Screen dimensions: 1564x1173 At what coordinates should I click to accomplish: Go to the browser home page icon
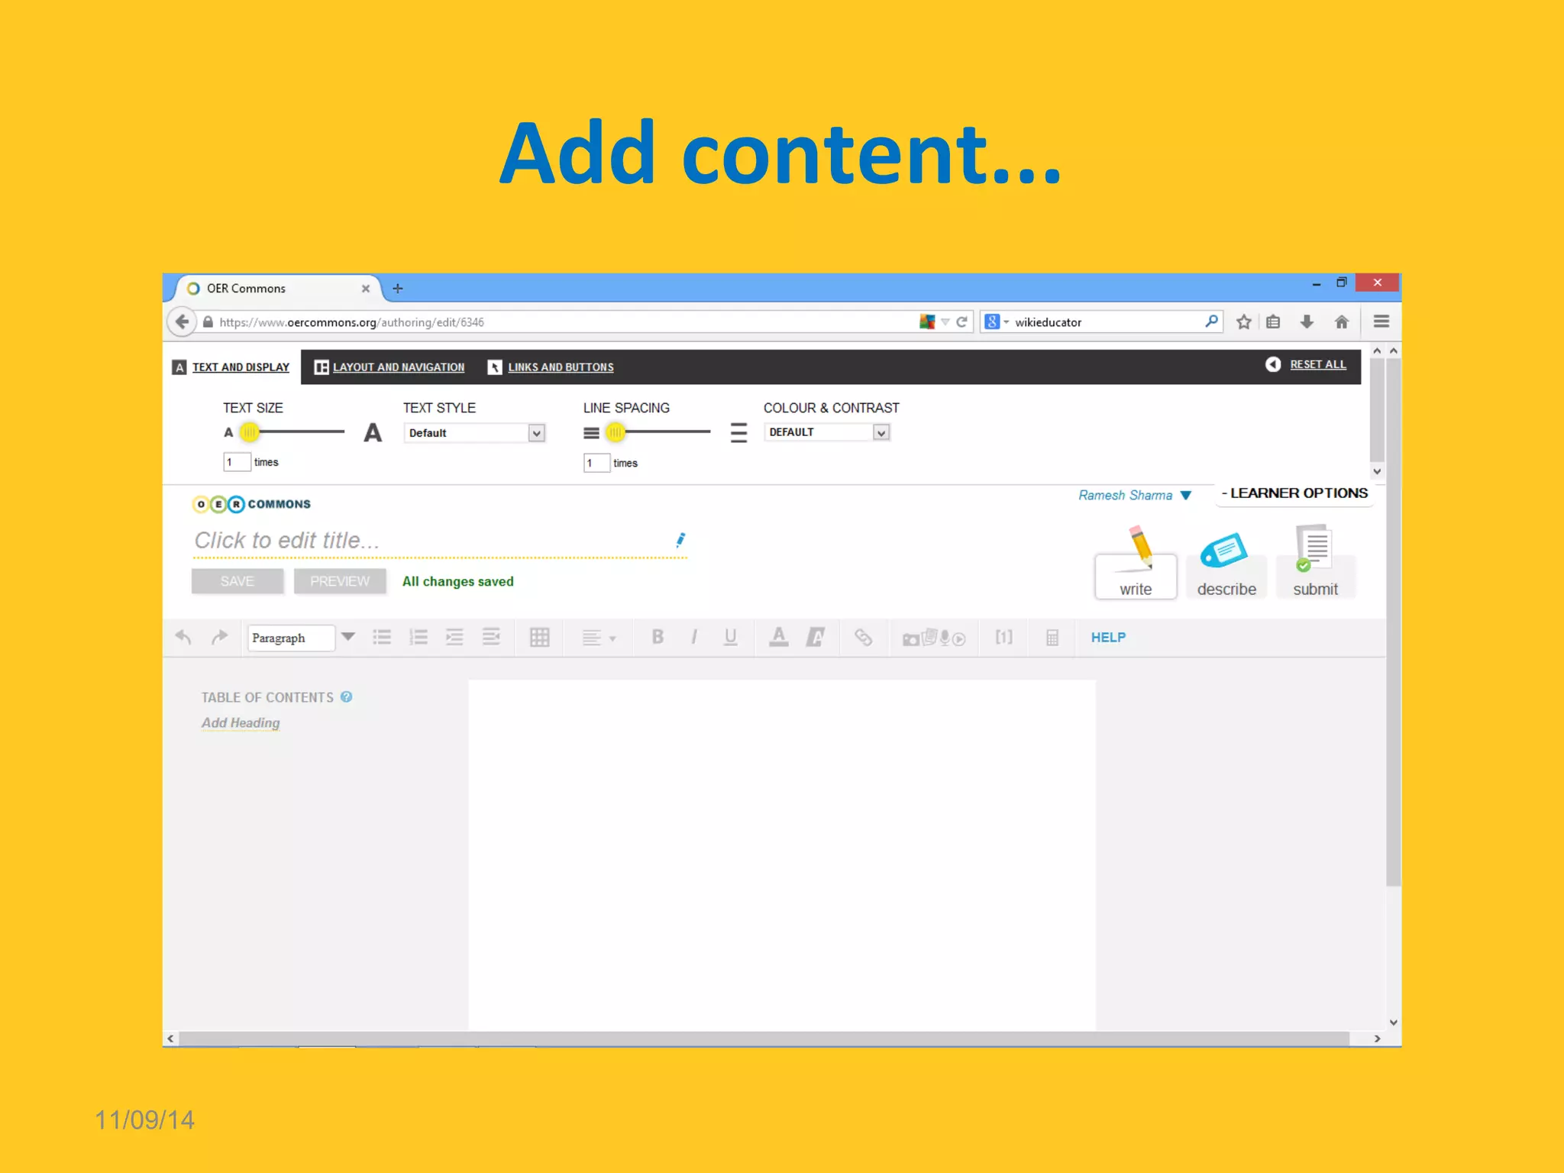click(1342, 322)
